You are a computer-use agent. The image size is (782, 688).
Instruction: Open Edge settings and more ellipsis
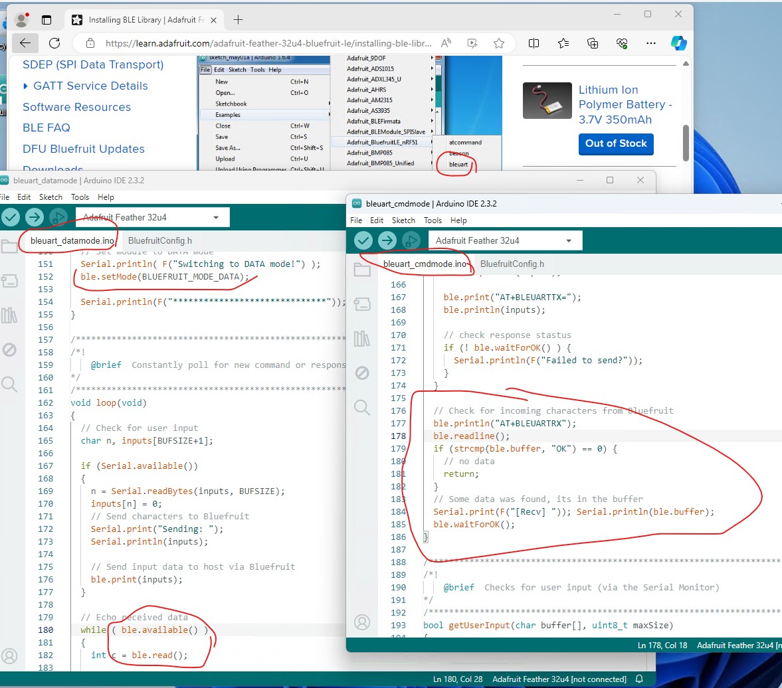[x=651, y=43]
